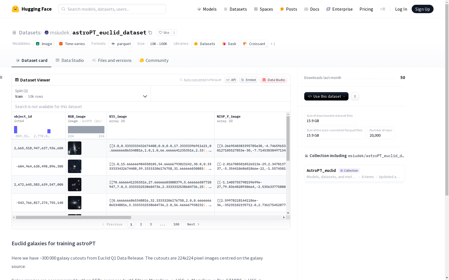
Task: Go to Models in top navigation
Action: point(207,9)
